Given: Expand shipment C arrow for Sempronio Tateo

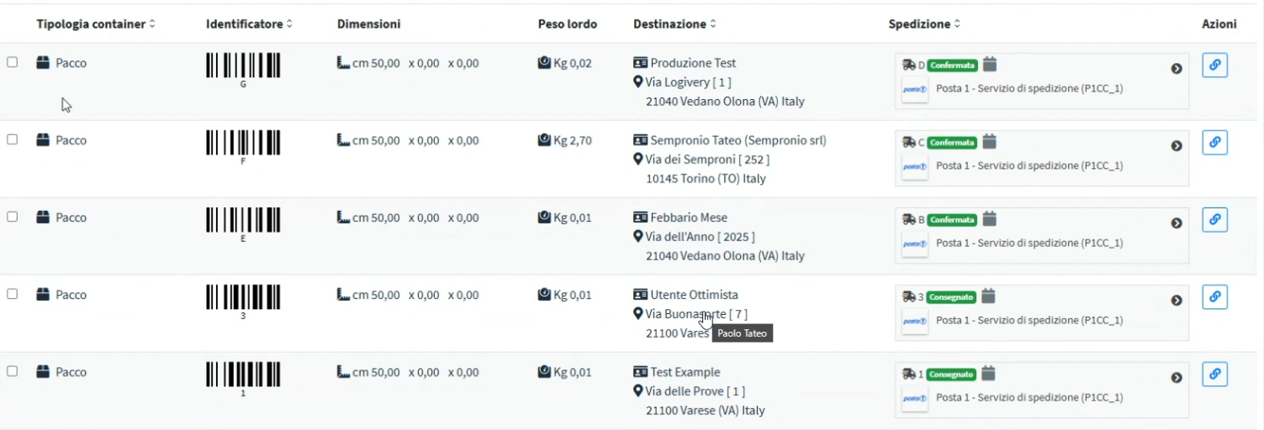Looking at the screenshot, I should (x=1177, y=146).
